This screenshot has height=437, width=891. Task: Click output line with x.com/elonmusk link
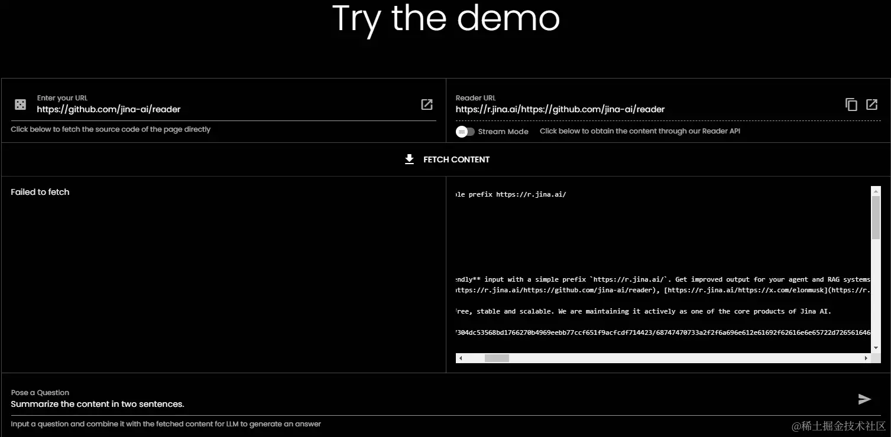[x=663, y=290]
